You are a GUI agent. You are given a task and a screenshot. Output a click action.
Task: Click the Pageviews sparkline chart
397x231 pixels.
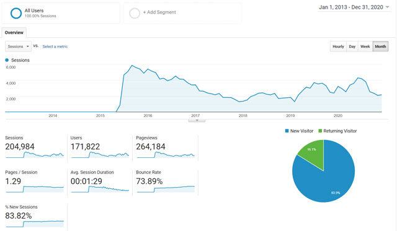(x=166, y=155)
